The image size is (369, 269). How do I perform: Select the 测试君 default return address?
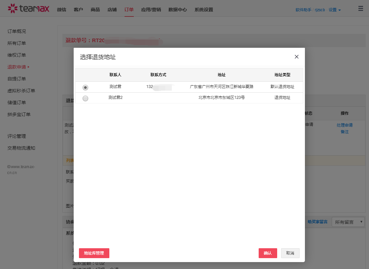coord(85,87)
